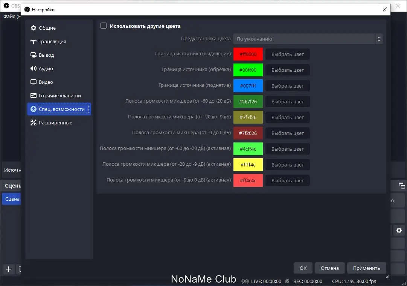Open Общие settings section
The image size is (407, 286).
point(59,28)
